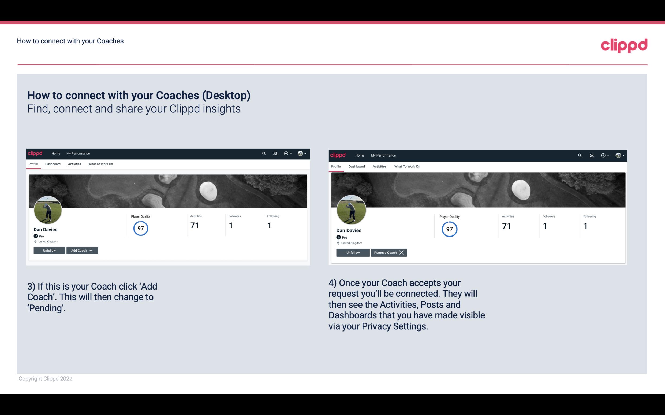This screenshot has height=415, width=665.
Task: Click 'Add Coach' button on left profile
Action: coord(82,250)
